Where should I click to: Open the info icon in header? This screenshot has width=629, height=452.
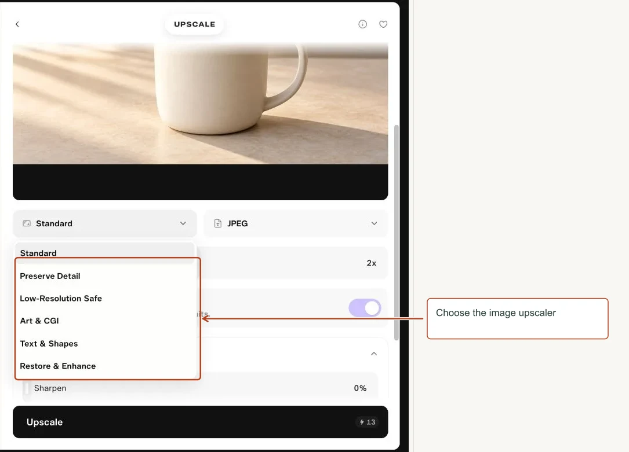[x=362, y=24]
